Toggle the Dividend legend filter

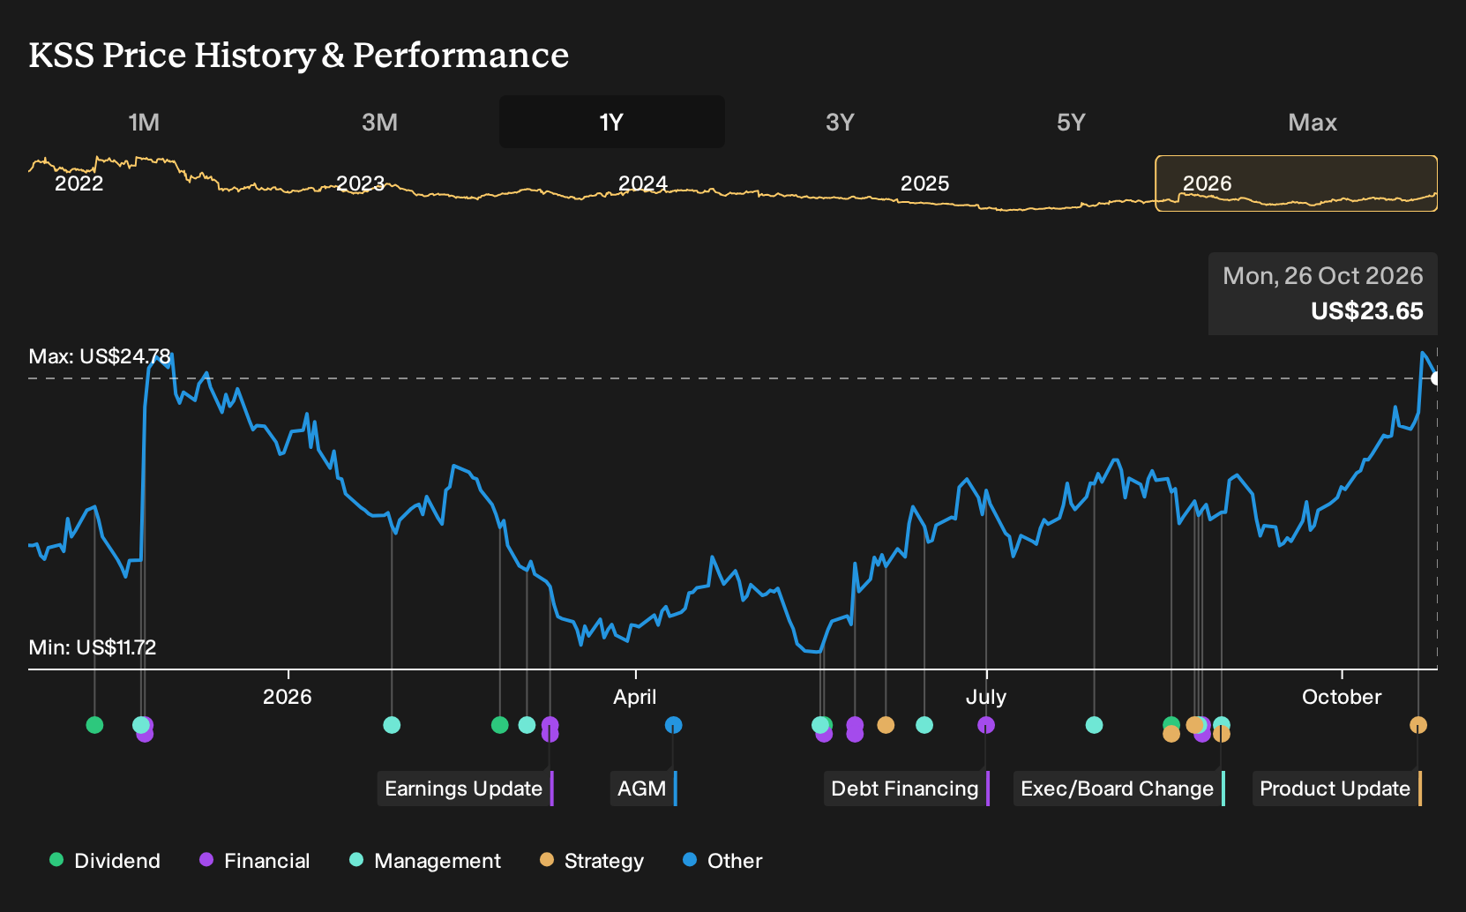coord(105,860)
